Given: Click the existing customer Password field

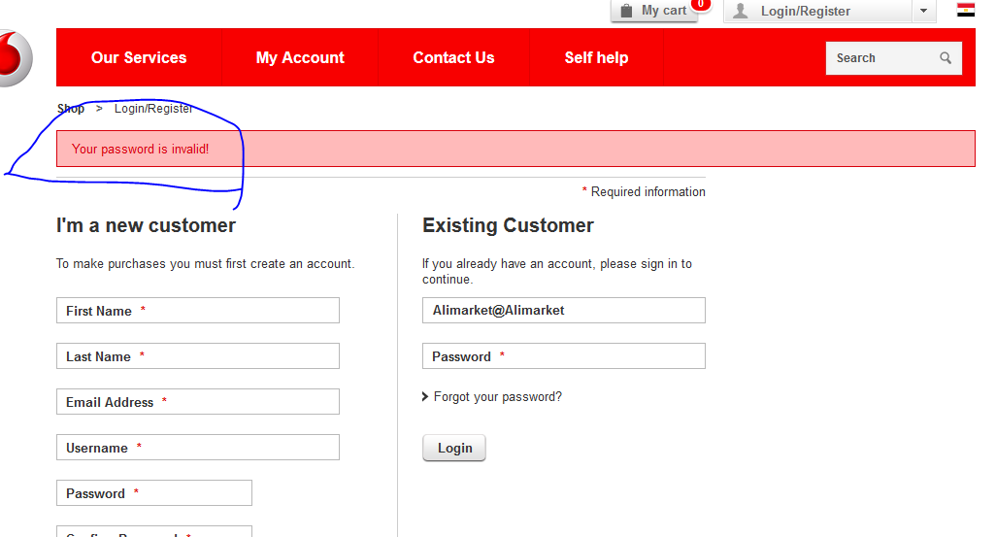Looking at the screenshot, I should (x=564, y=356).
